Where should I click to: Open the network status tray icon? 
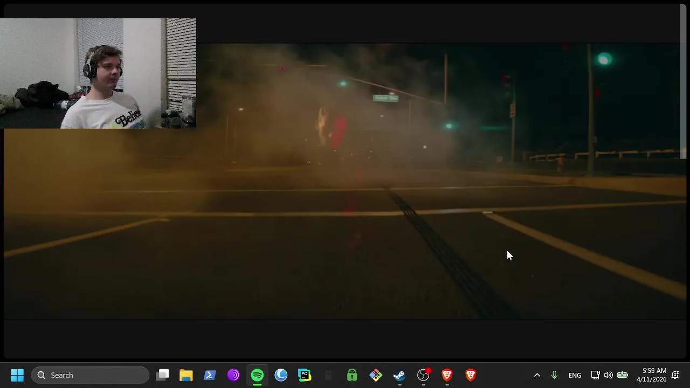point(595,375)
